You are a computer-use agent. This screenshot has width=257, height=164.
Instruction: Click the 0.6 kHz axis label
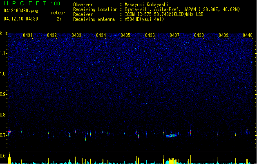[x=3, y=156]
